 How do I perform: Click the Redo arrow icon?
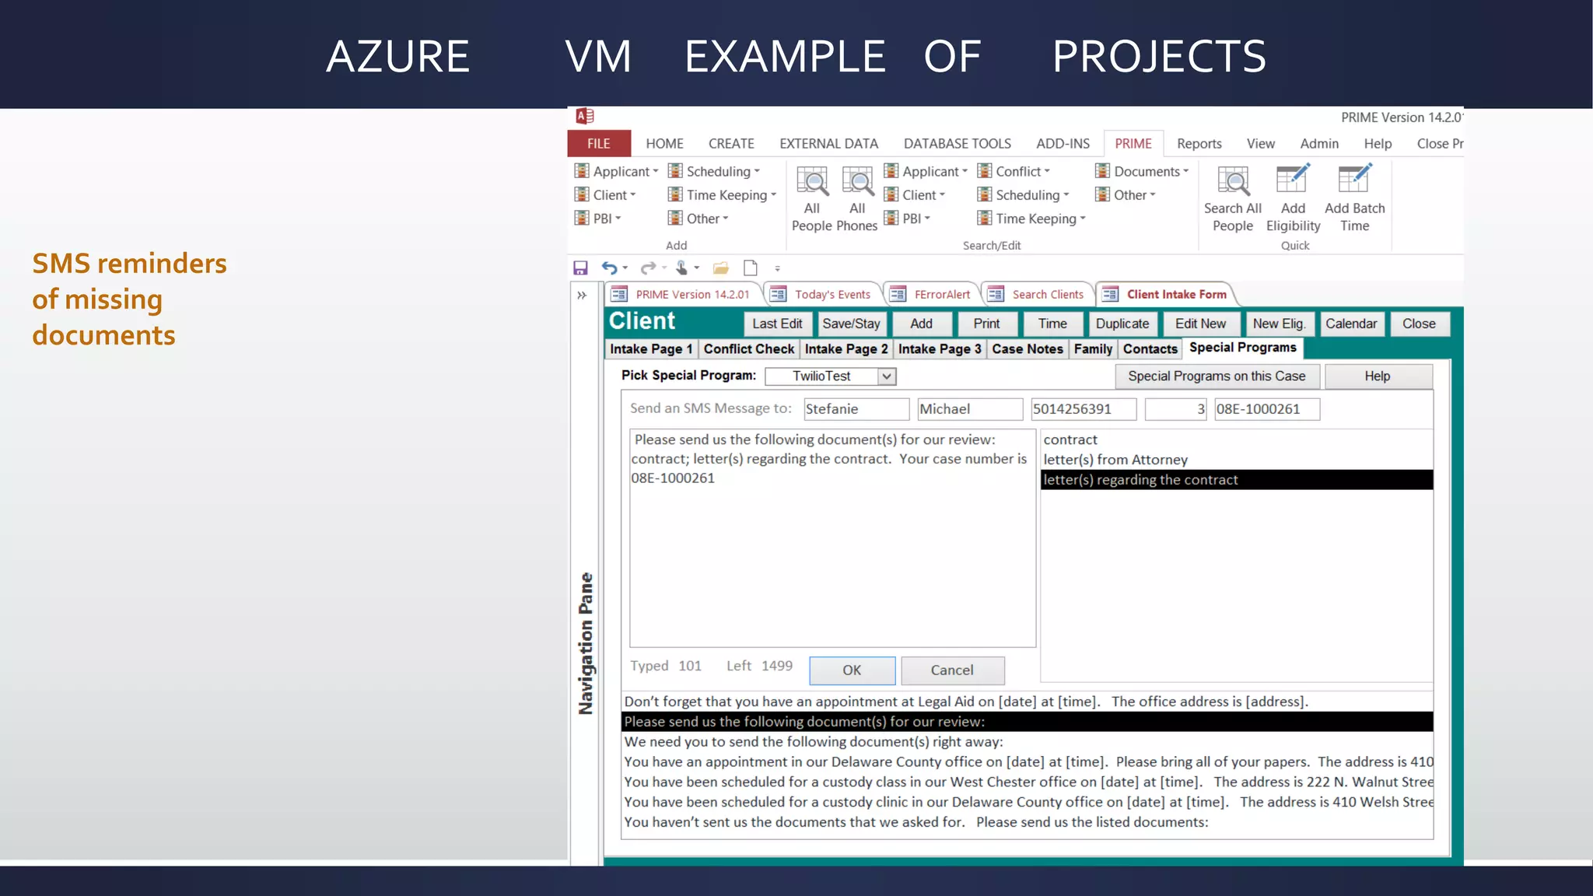click(x=648, y=268)
